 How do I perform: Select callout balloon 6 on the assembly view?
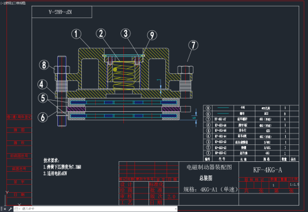pyautogui.click(x=43, y=117)
